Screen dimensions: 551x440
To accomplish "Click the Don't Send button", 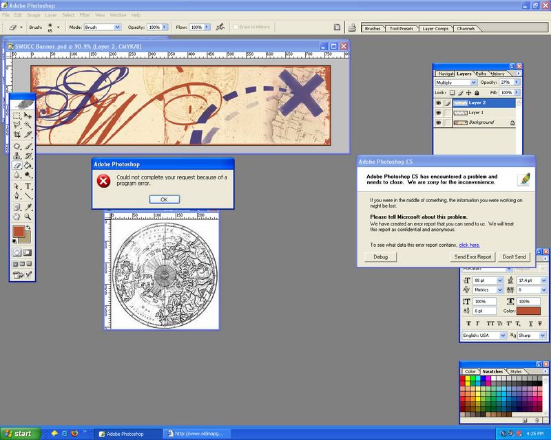I will (514, 257).
